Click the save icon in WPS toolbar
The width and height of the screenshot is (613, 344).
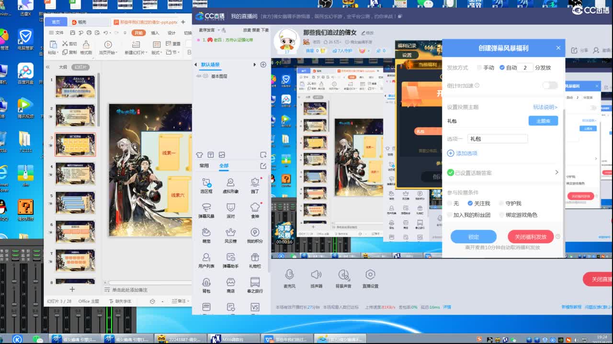(72, 33)
